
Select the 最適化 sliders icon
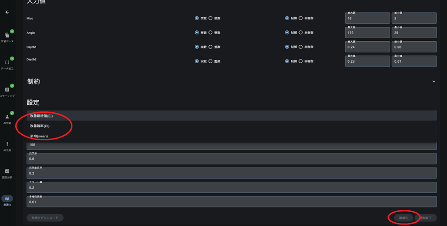[7, 199]
